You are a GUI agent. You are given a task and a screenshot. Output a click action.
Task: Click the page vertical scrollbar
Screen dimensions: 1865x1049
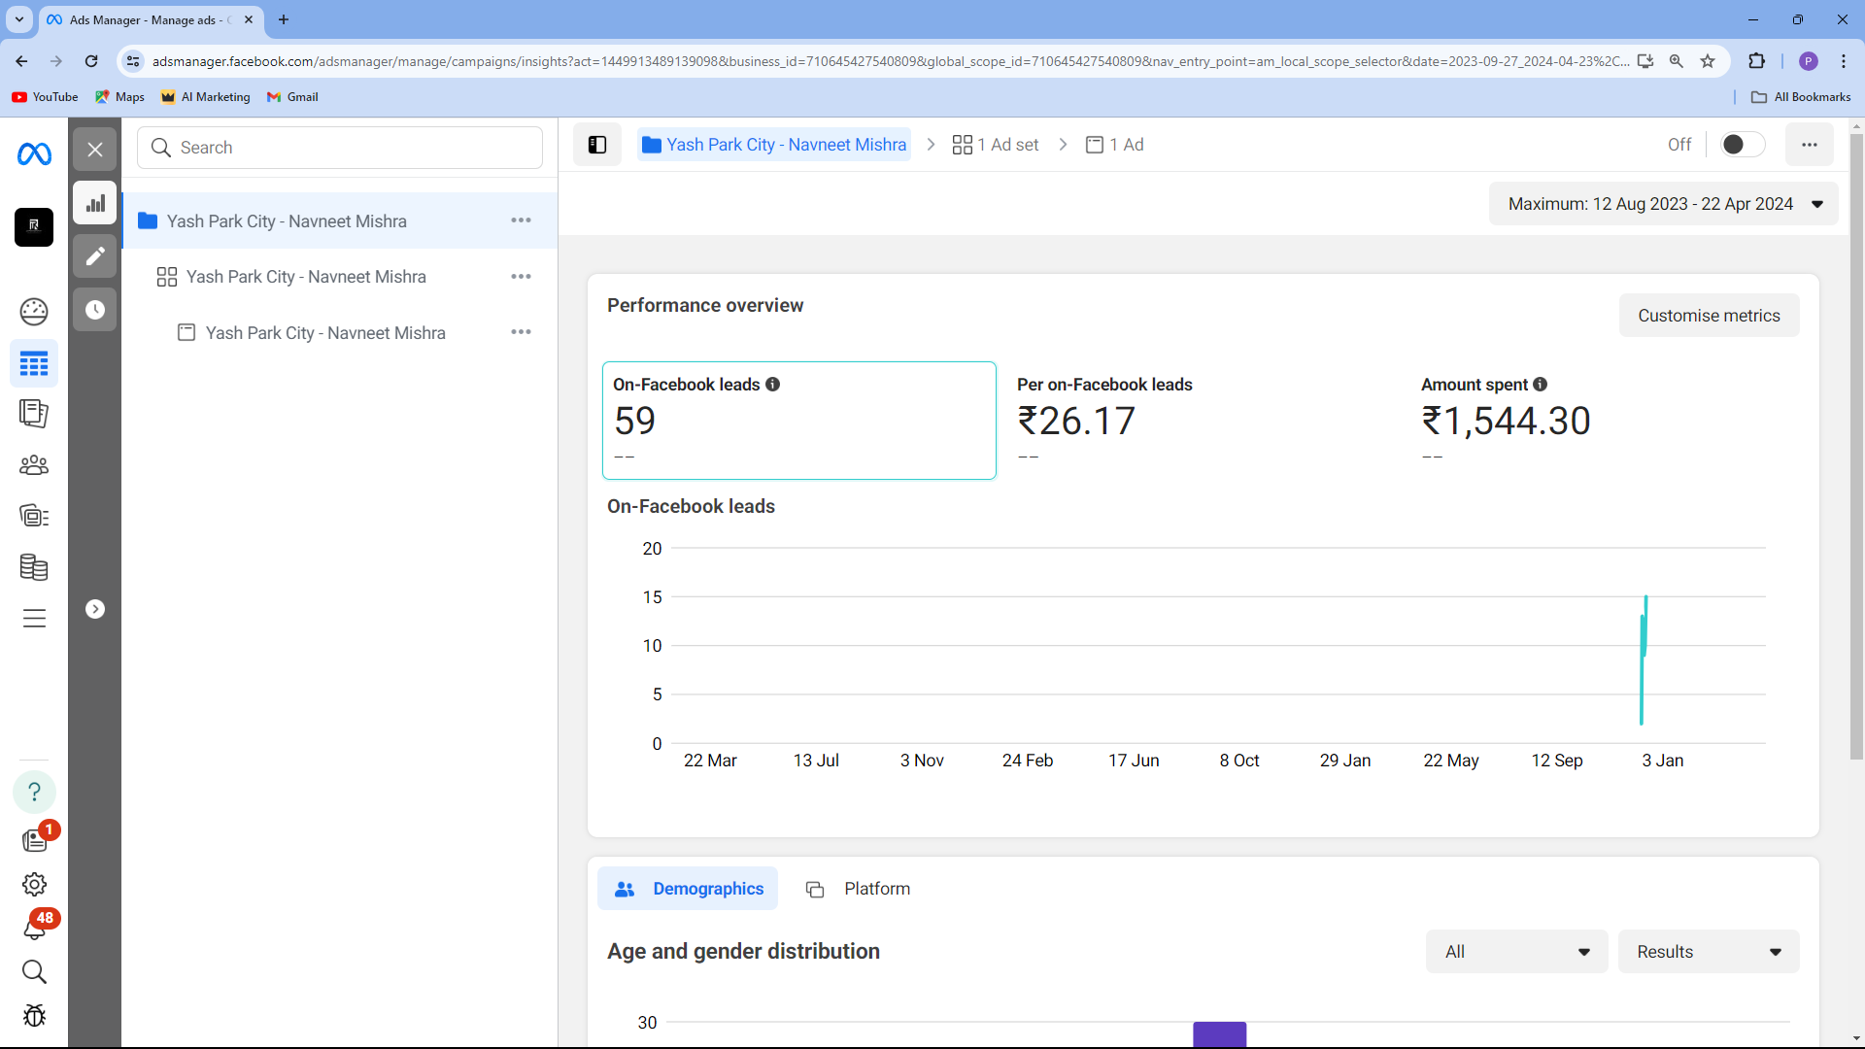click(x=1856, y=447)
